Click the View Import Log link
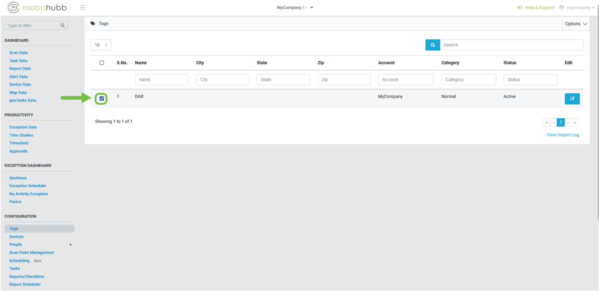The height and width of the screenshot is (291, 599). point(563,135)
